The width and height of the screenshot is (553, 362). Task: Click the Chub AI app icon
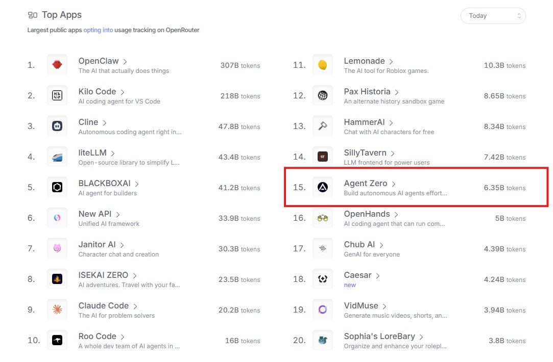323,249
